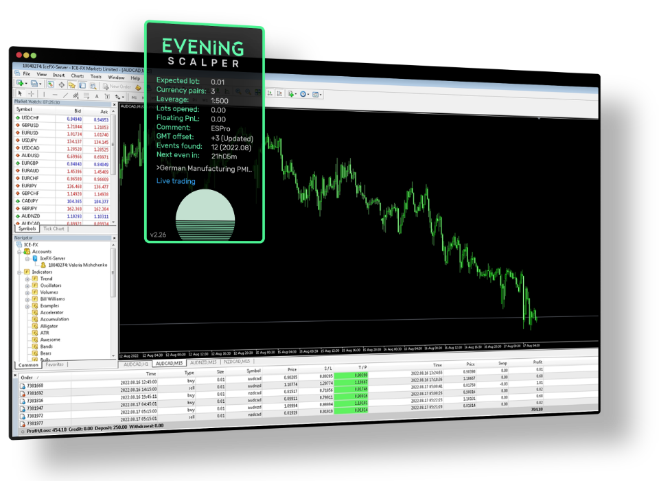Expand the Trend indicator folder
The image size is (659, 481).
27,279
